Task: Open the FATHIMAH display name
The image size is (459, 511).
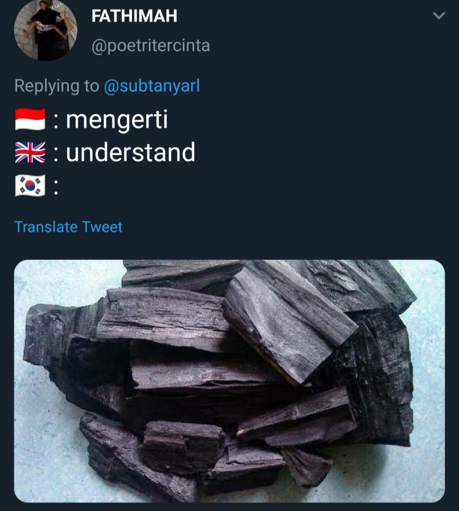Action: pyautogui.click(x=134, y=16)
